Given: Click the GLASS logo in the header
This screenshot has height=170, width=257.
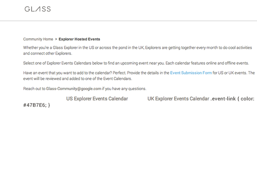Looking at the screenshot, I should 38,9.
